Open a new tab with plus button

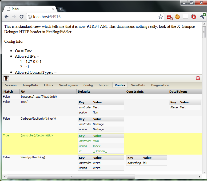coord(61,9)
